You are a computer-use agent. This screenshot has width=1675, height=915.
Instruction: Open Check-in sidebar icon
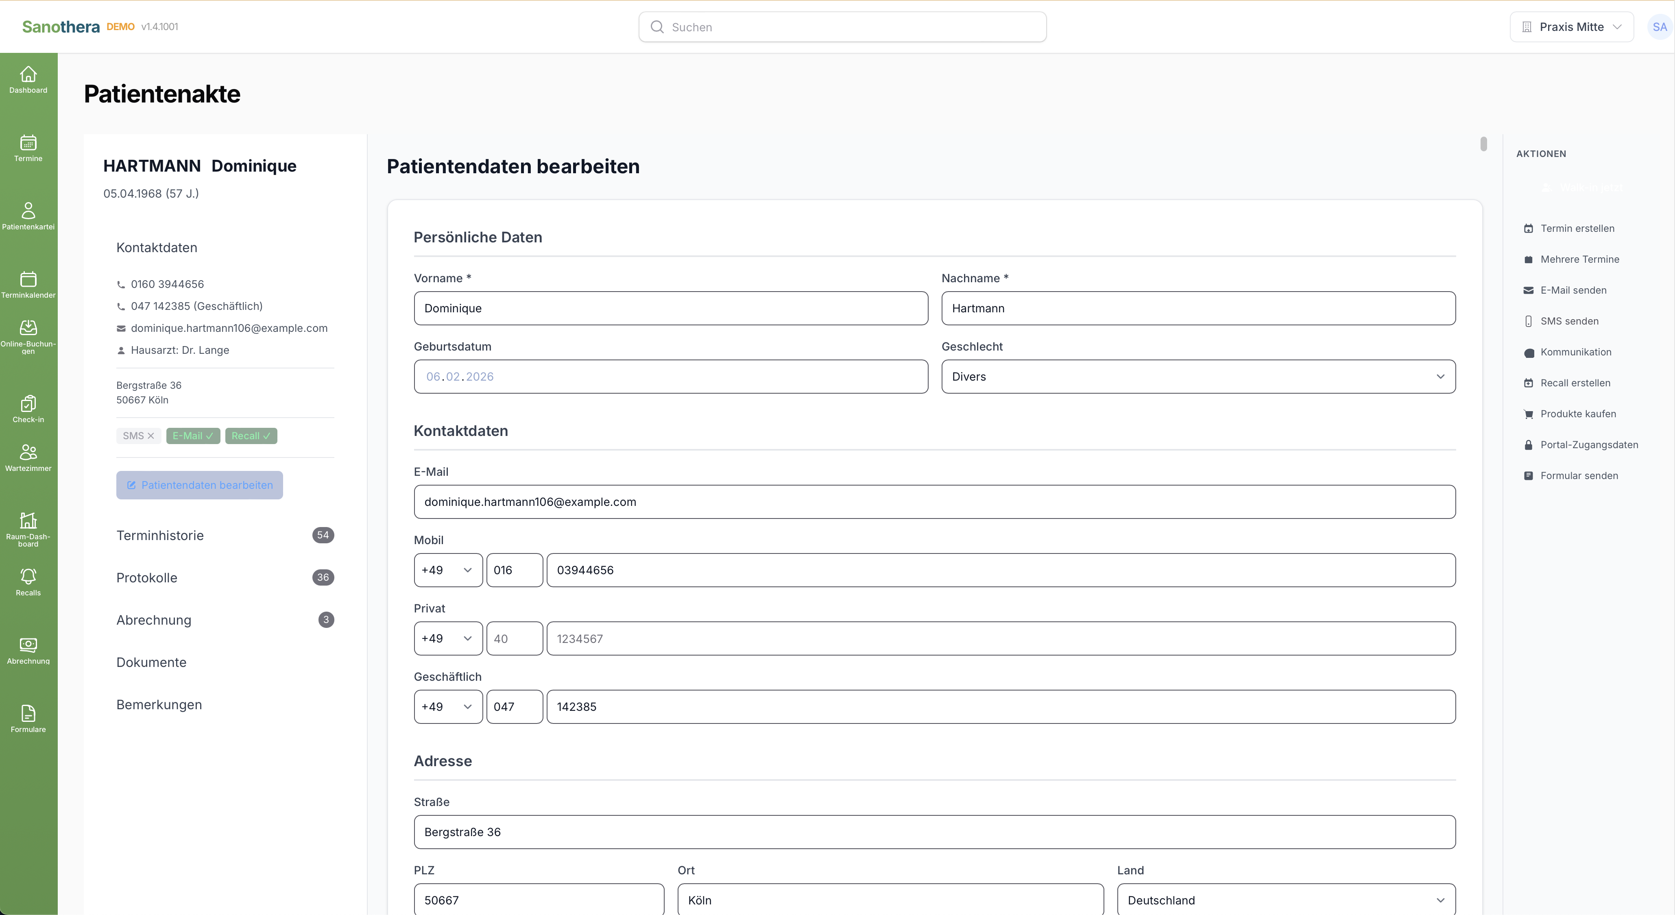(28, 409)
